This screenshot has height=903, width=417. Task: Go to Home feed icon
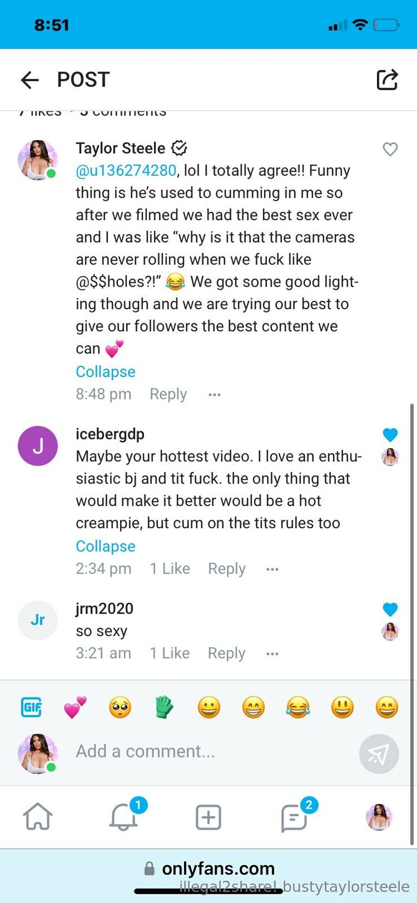(38, 817)
